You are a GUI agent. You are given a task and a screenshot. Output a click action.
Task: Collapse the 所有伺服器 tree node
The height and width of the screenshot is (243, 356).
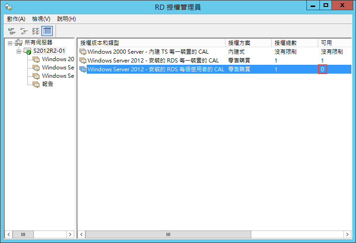point(10,43)
